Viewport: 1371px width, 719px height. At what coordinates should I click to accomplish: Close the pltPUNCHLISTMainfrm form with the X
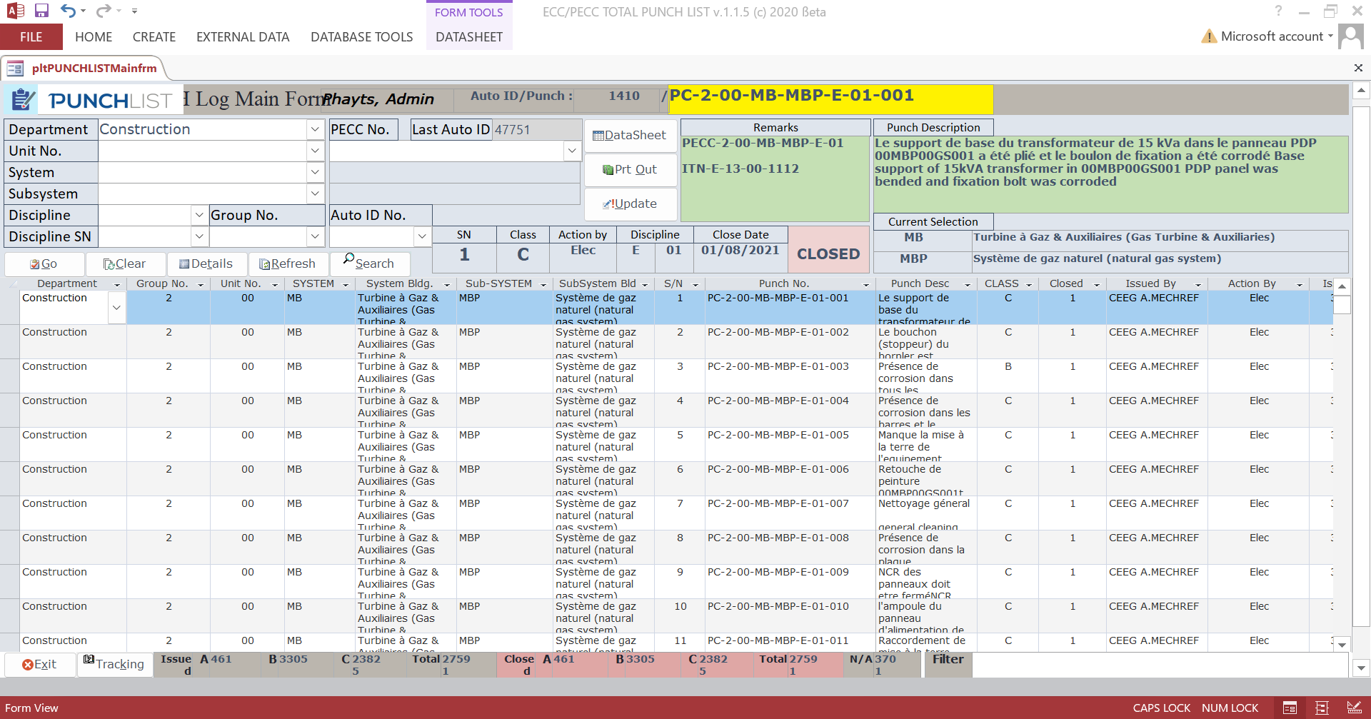1358,68
